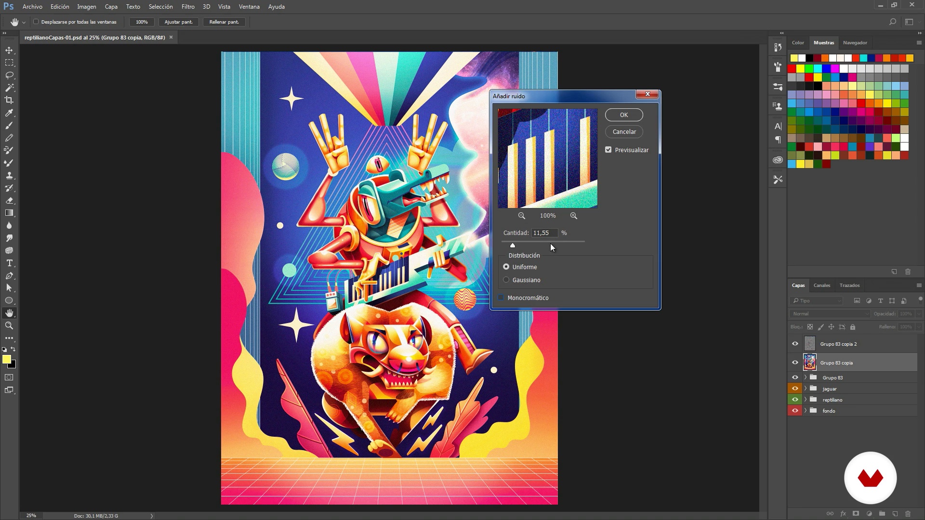Hide the jaguar group
Screen dimensions: 925x520
[x=795, y=389]
